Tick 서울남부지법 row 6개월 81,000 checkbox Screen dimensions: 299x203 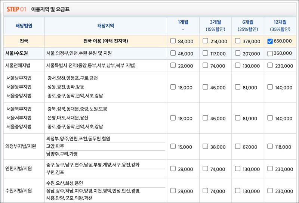coord(238,87)
